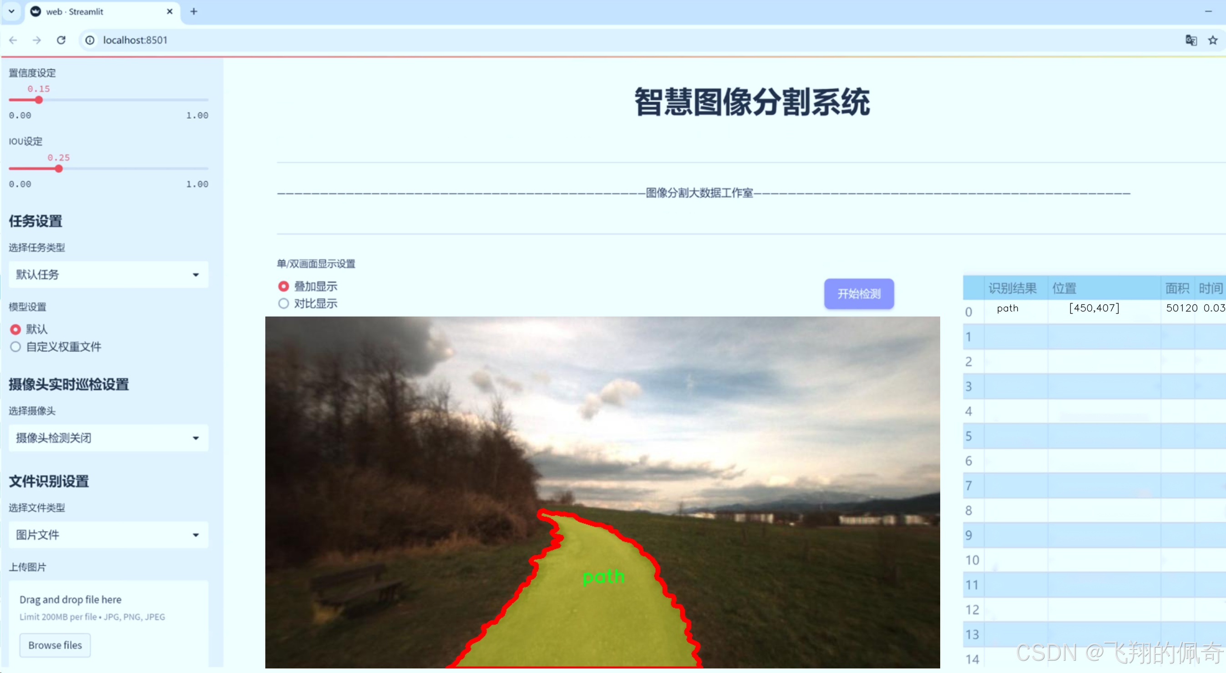Open a new browser tab
The height and width of the screenshot is (673, 1226).
pos(193,11)
